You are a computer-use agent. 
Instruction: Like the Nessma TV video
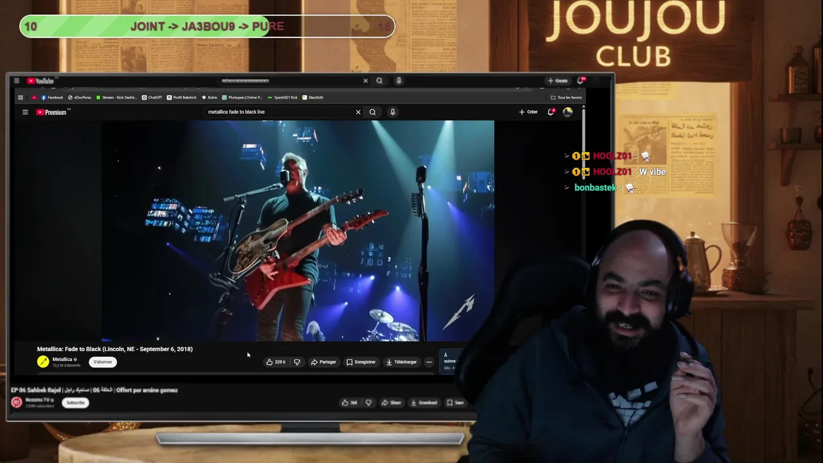tap(349, 403)
